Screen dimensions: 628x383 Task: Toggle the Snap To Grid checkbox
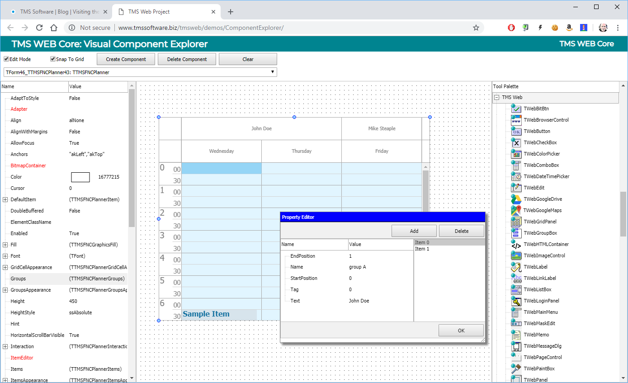(53, 59)
